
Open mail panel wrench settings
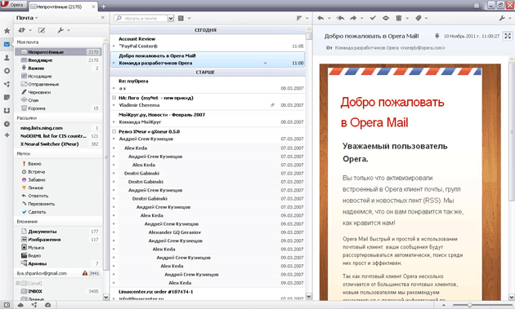tap(60, 30)
